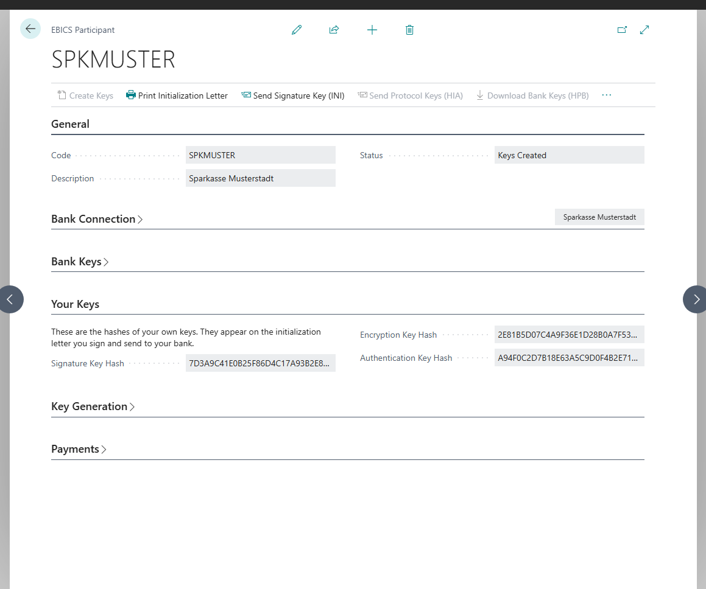706x589 pixels.
Task: Click the Signature Key Hash label
Action: pos(87,363)
